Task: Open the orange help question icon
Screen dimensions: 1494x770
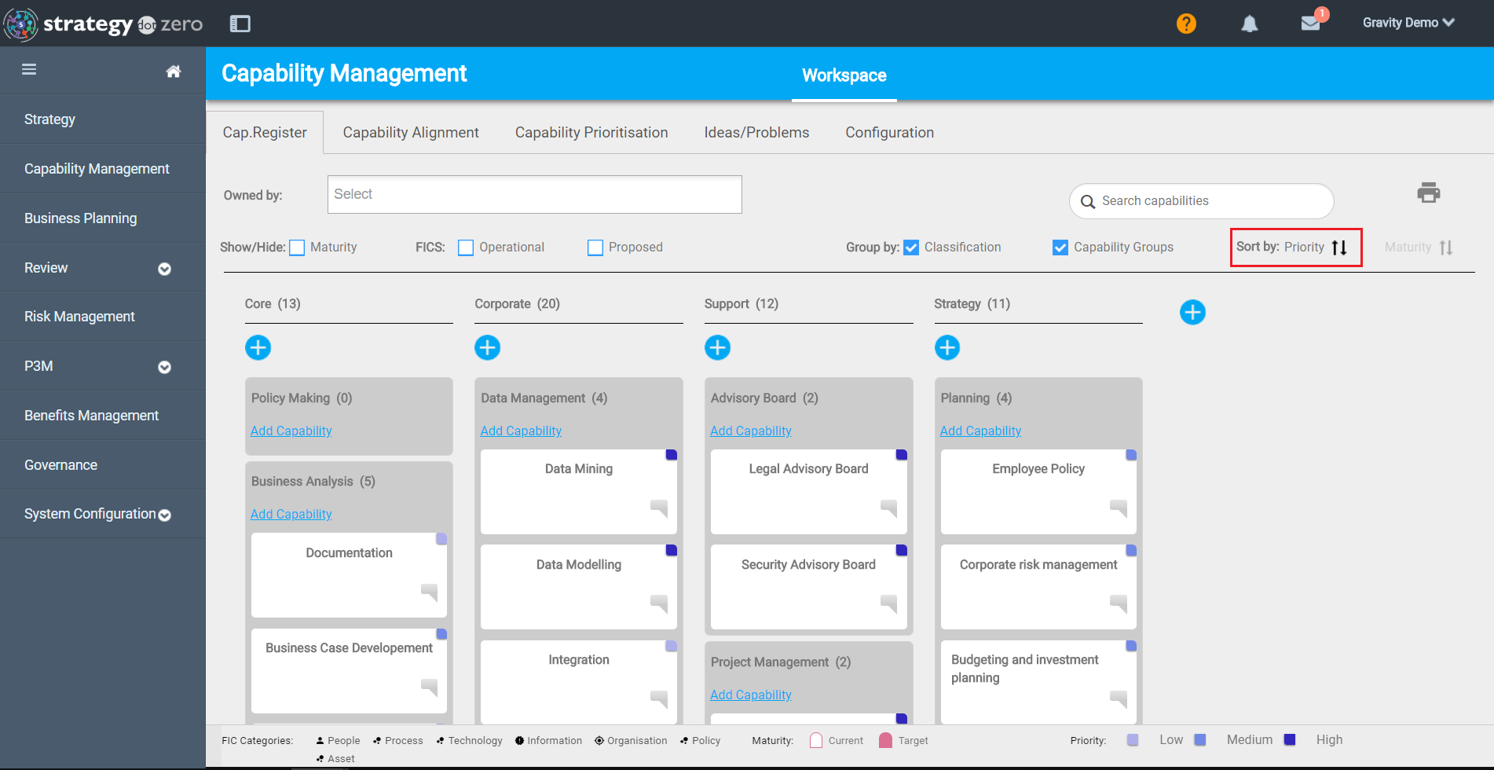Action: pos(1186,24)
